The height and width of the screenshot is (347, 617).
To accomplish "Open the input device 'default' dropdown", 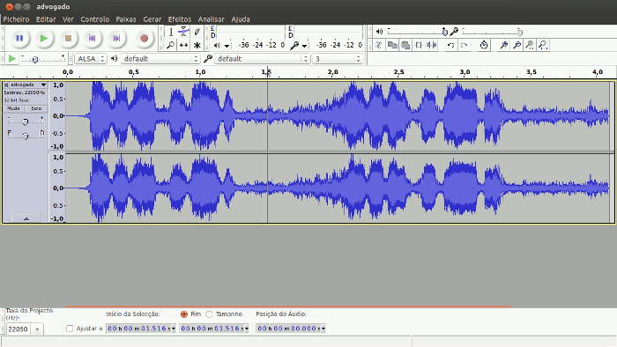I will click(262, 58).
